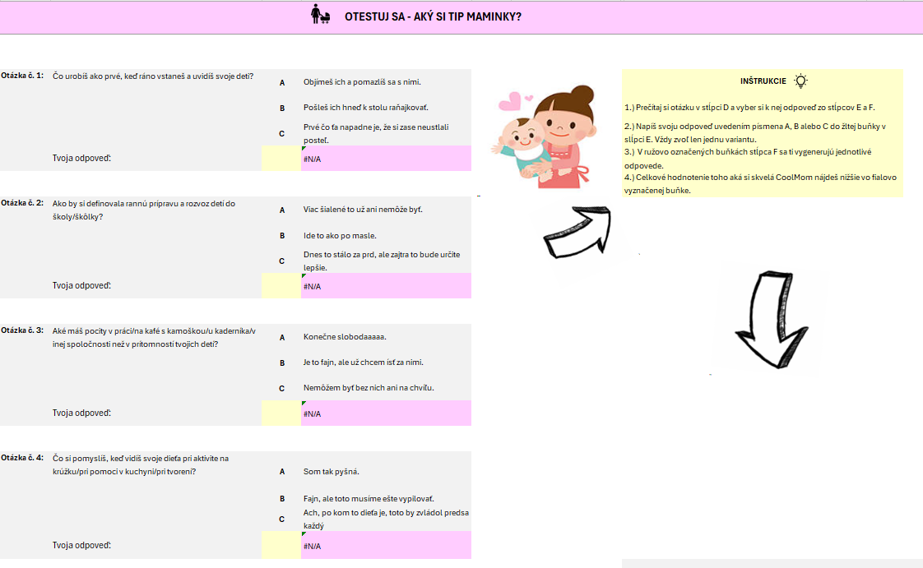Select option text 'Objímeš ich a pomazlíš sa s nimi.'

(x=362, y=82)
